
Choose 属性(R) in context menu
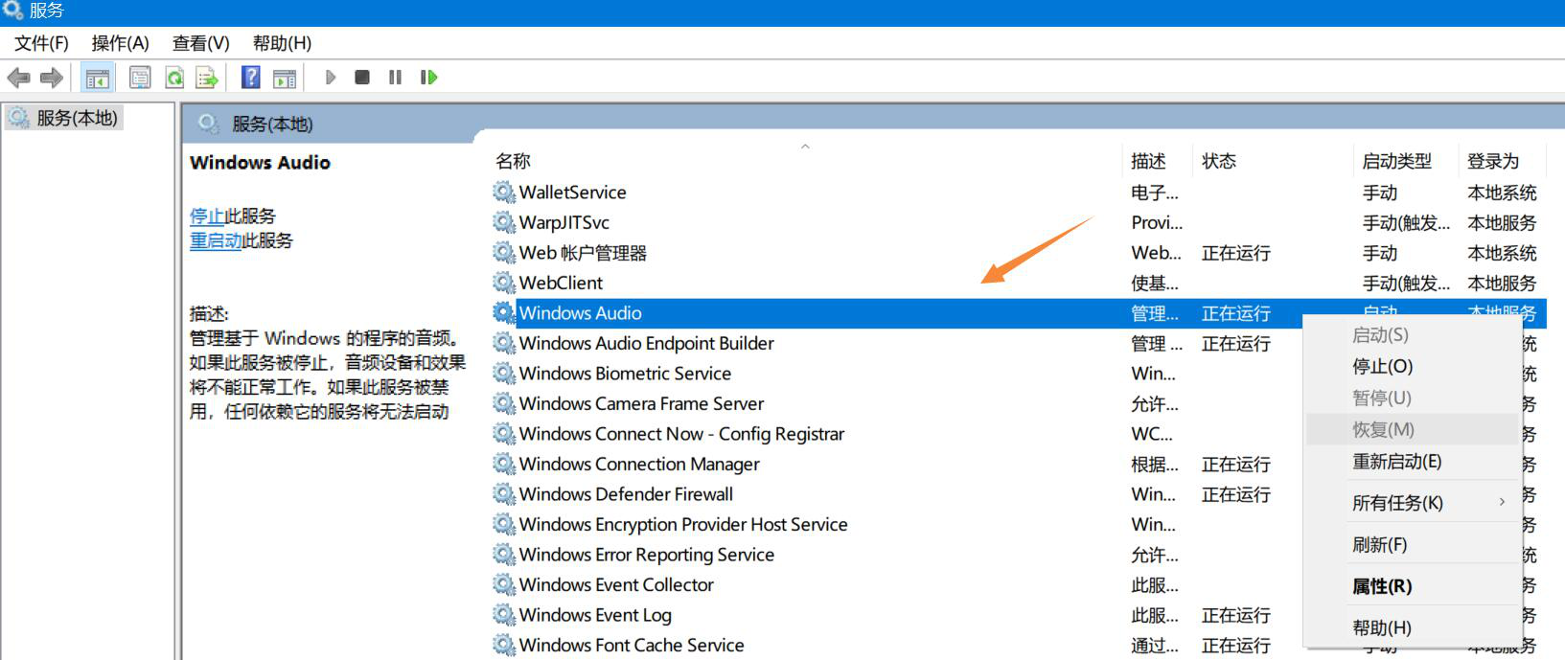1413,586
